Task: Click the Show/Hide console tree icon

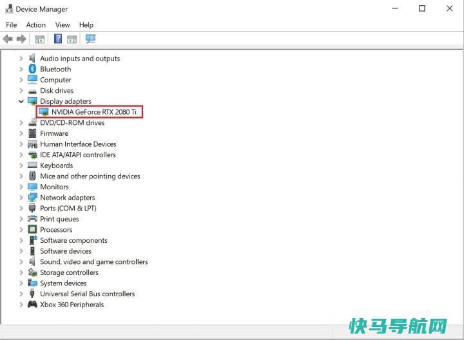Action: click(x=40, y=39)
